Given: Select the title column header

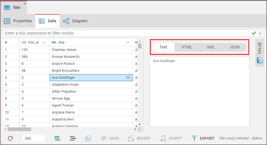Looking at the screenshot, I should click(x=91, y=43).
